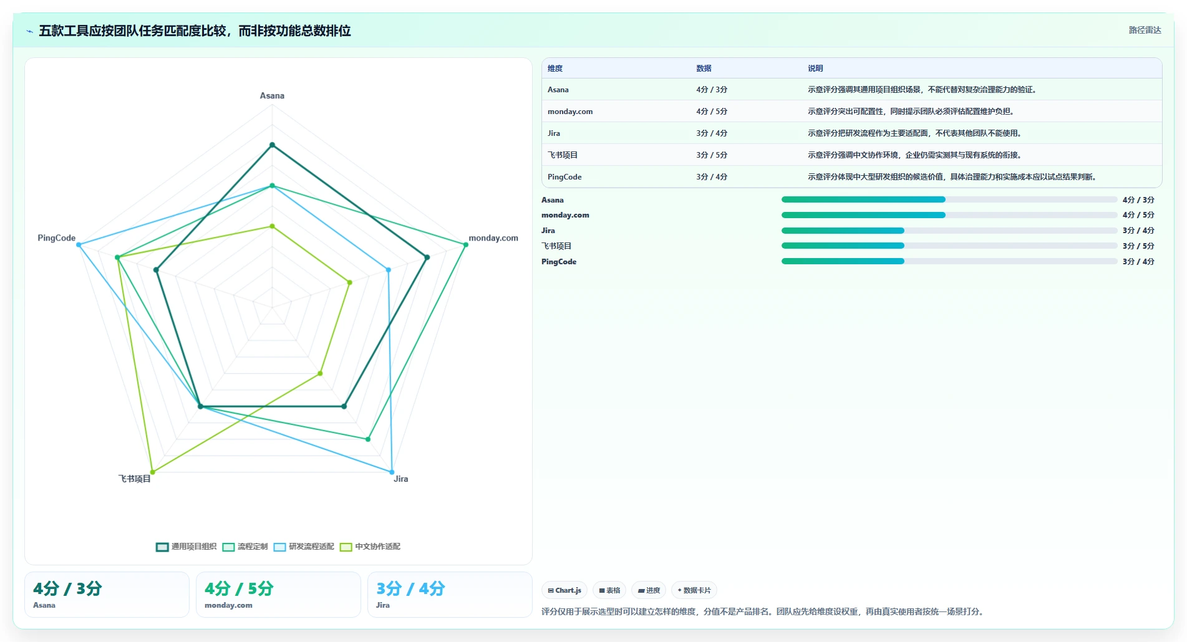Viewport: 1187px width, 642px height.
Task: Click the 进度 chip
Action: tap(649, 590)
